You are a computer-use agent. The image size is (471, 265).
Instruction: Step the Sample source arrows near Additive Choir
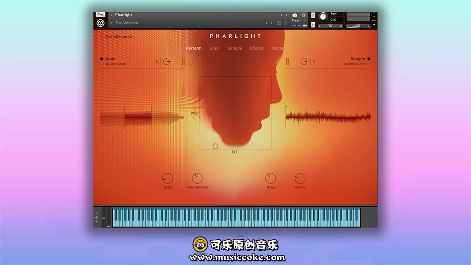pyautogui.click(x=369, y=64)
